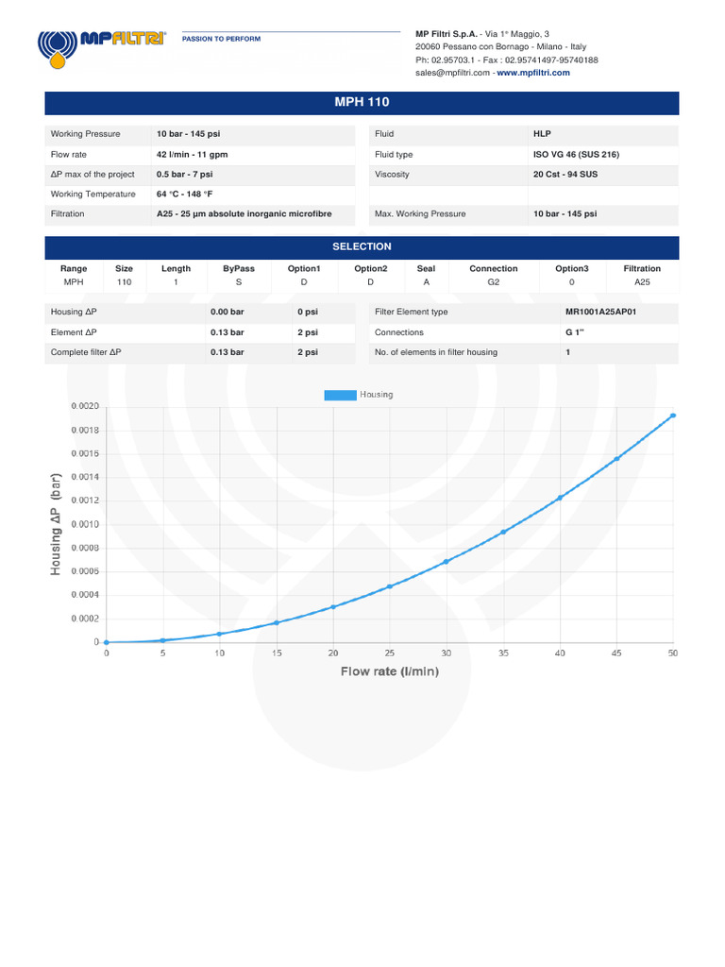Click the y-axis label 0.0020
This screenshot has width=725, height=967.
coord(85,406)
